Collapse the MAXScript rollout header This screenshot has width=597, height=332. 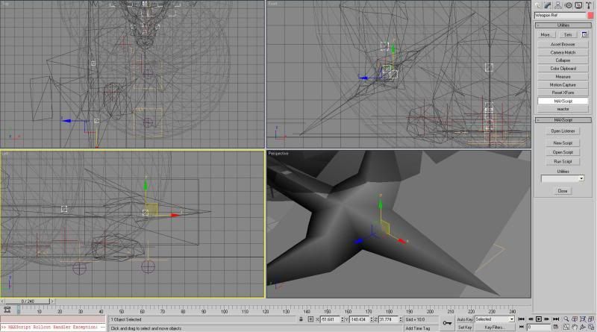click(563, 120)
